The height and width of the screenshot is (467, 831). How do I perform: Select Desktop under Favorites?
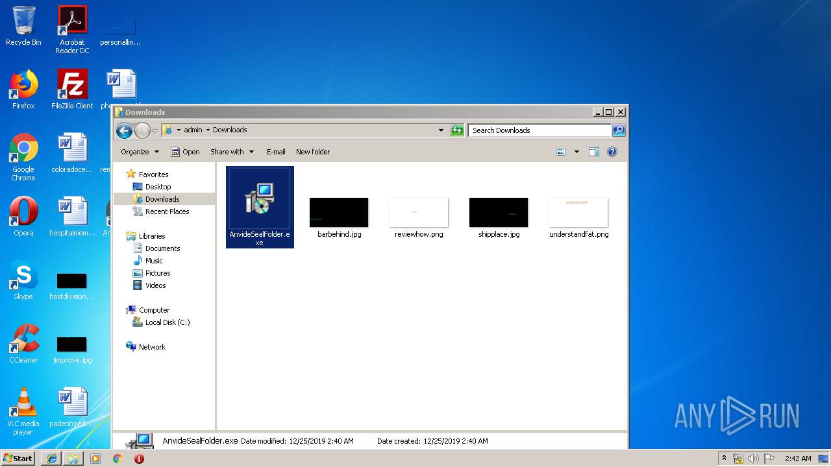coord(151,187)
